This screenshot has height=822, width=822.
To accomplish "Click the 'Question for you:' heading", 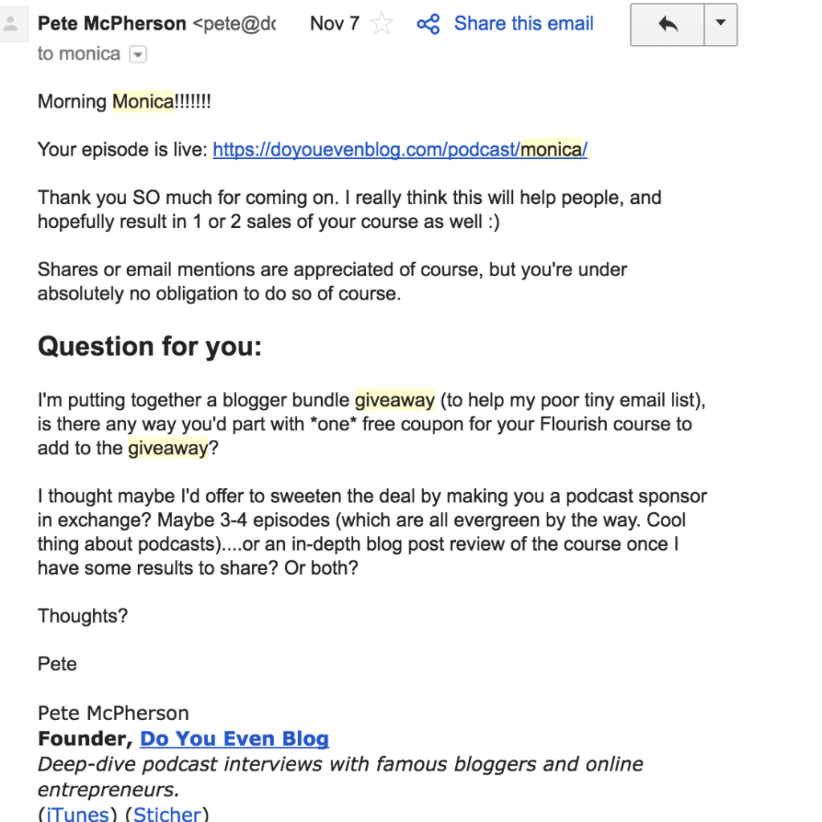I will (x=149, y=347).
